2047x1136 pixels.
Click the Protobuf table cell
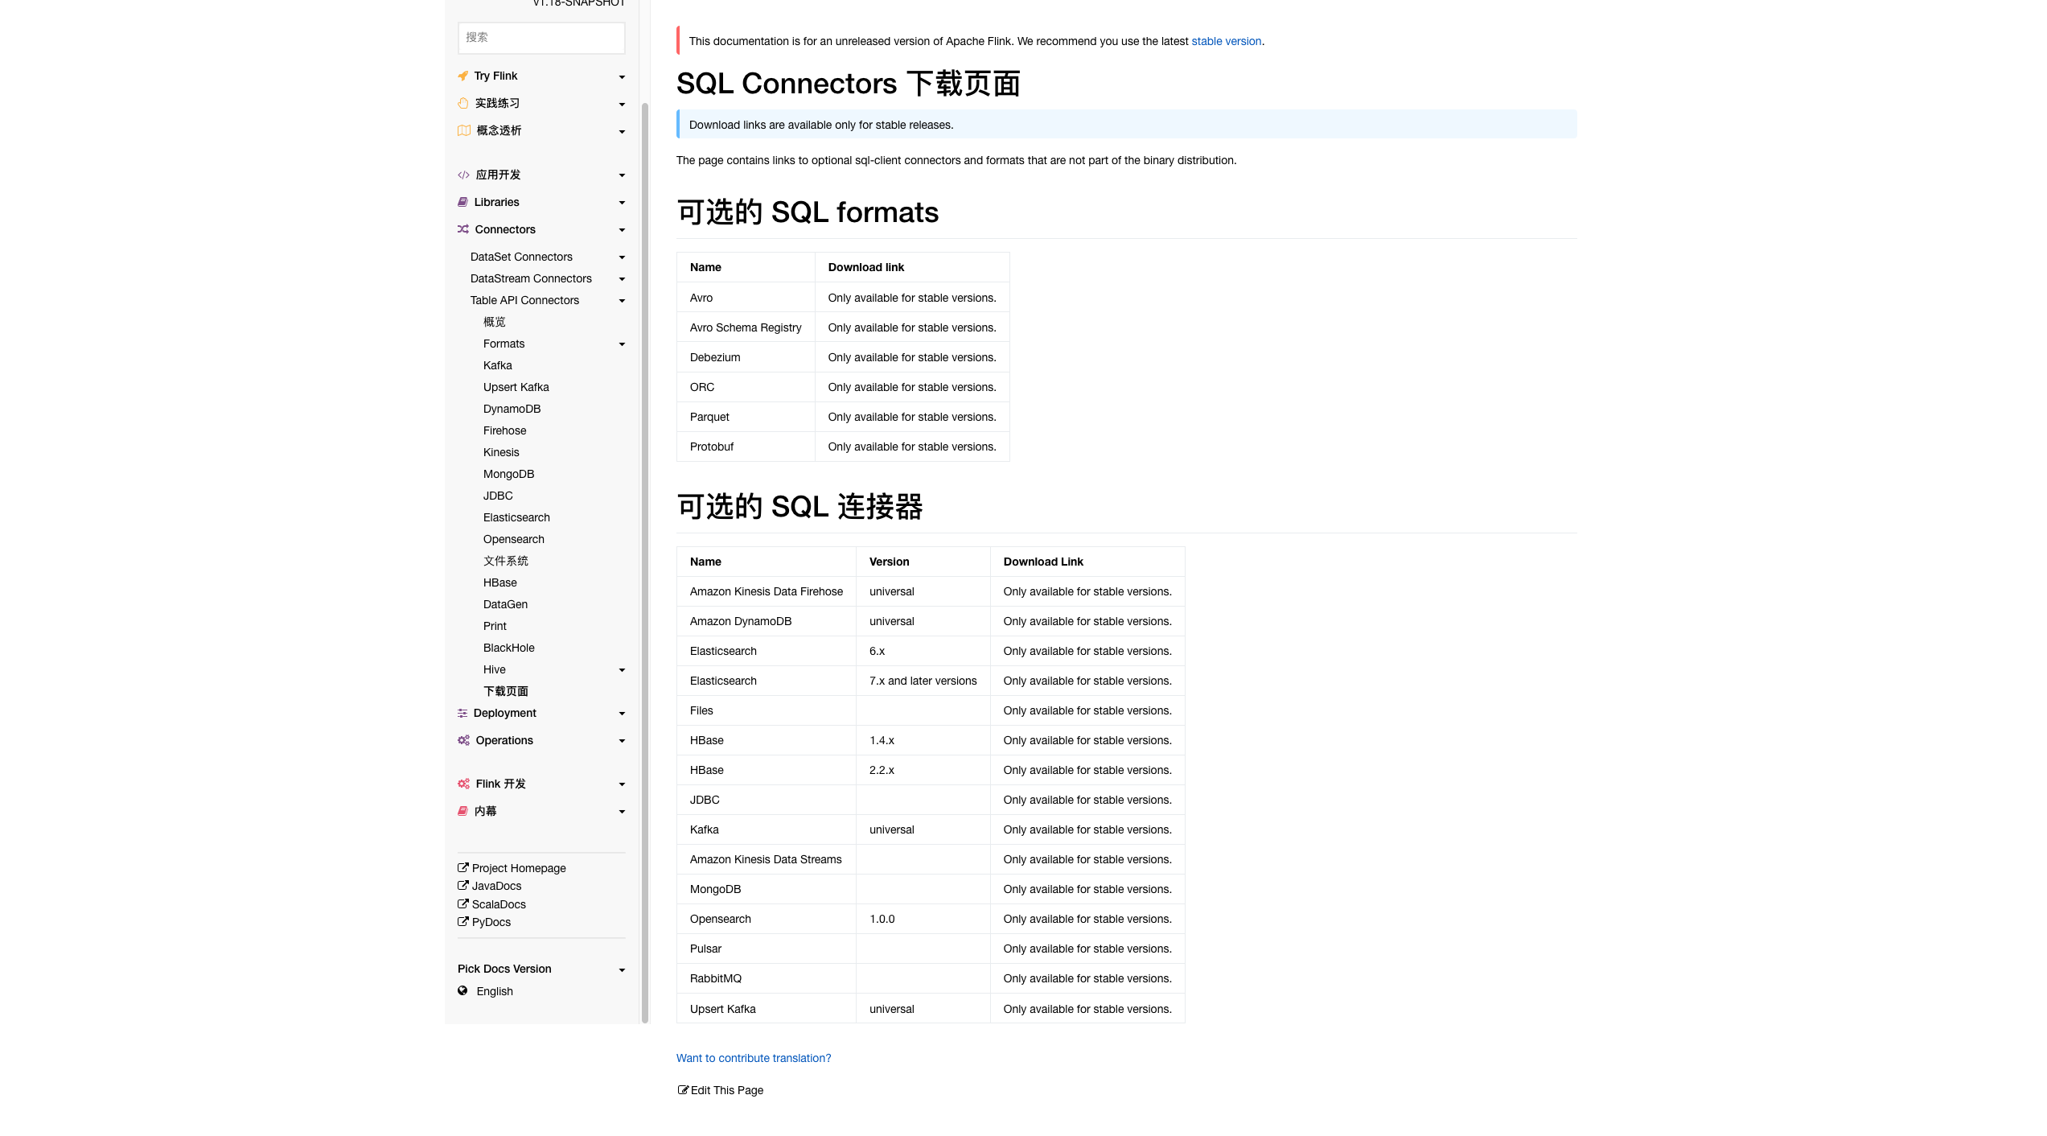coord(746,447)
